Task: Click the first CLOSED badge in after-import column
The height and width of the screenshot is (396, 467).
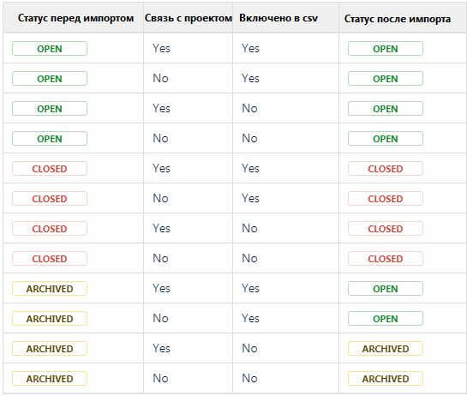Action: tap(386, 169)
